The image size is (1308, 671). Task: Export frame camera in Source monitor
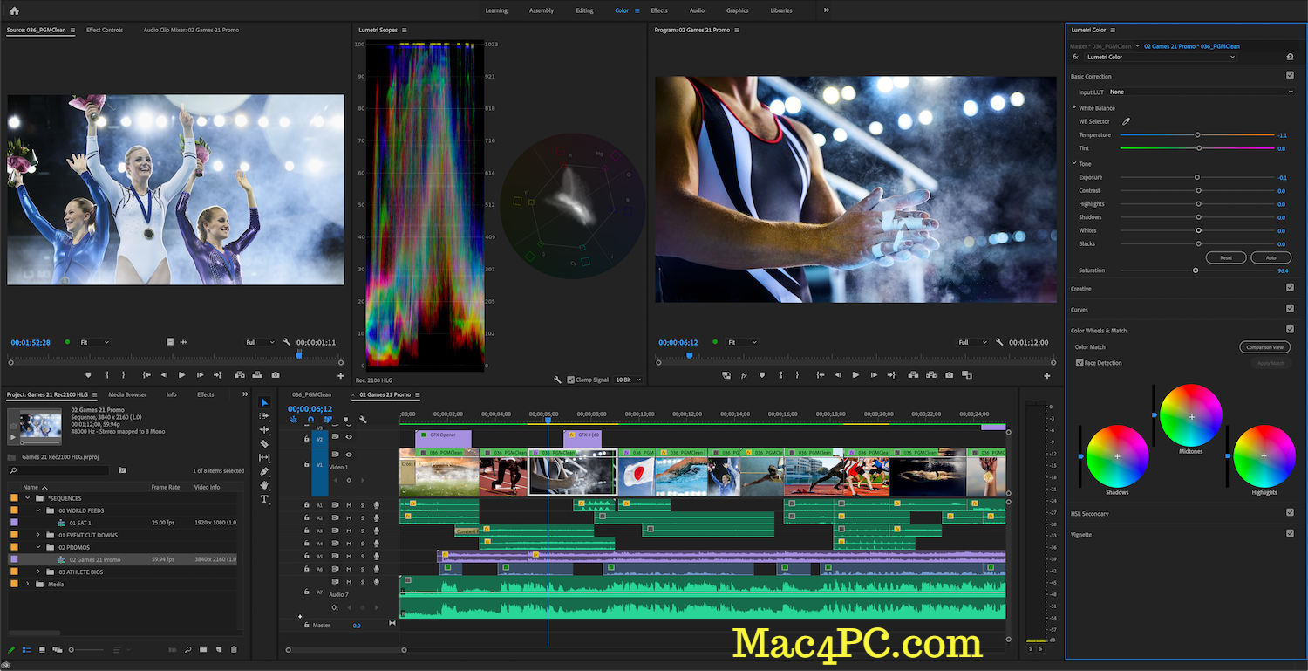pyautogui.click(x=276, y=375)
